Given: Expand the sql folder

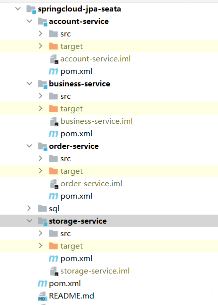Looking at the screenshot, I should [29, 208].
